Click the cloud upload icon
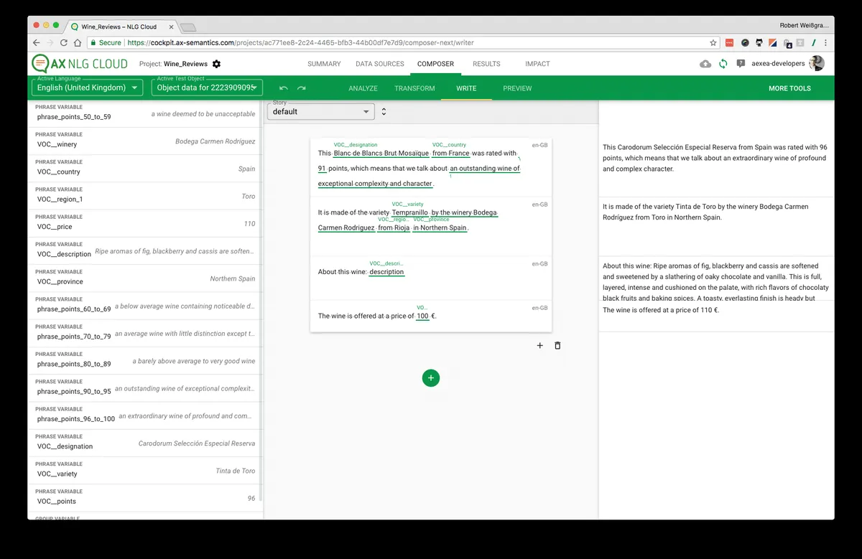Screen dimensions: 862x559 point(705,64)
